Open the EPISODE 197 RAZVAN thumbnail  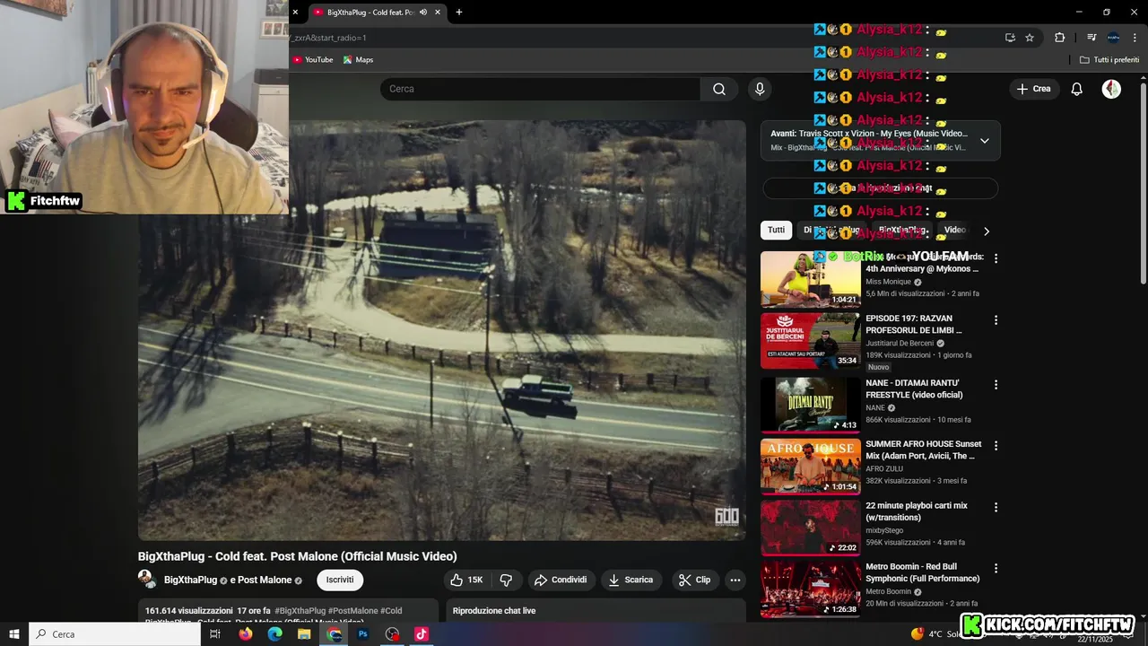tap(811, 340)
